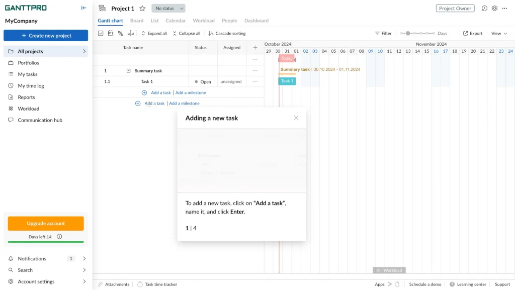515x290 pixels.
Task: Open the Calendar tab
Action: pos(176,21)
